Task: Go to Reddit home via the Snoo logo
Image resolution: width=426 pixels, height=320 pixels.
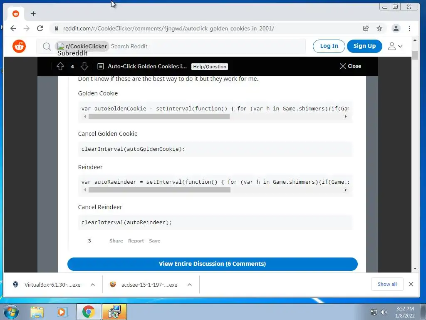Action: [19, 46]
